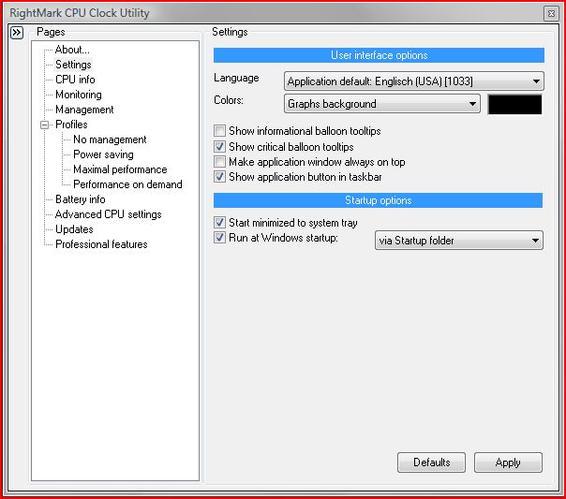The height and width of the screenshot is (499, 566).
Task: Click the Language label
Action: click(236, 79)
